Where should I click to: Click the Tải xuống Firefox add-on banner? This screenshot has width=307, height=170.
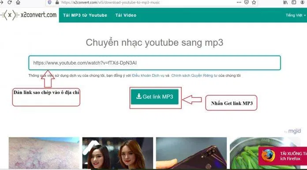click(x=283, y=156)
